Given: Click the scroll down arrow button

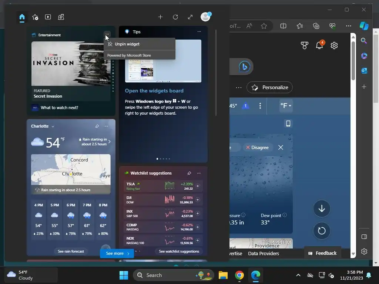Looking at the screenshot, I should (322, 209).
